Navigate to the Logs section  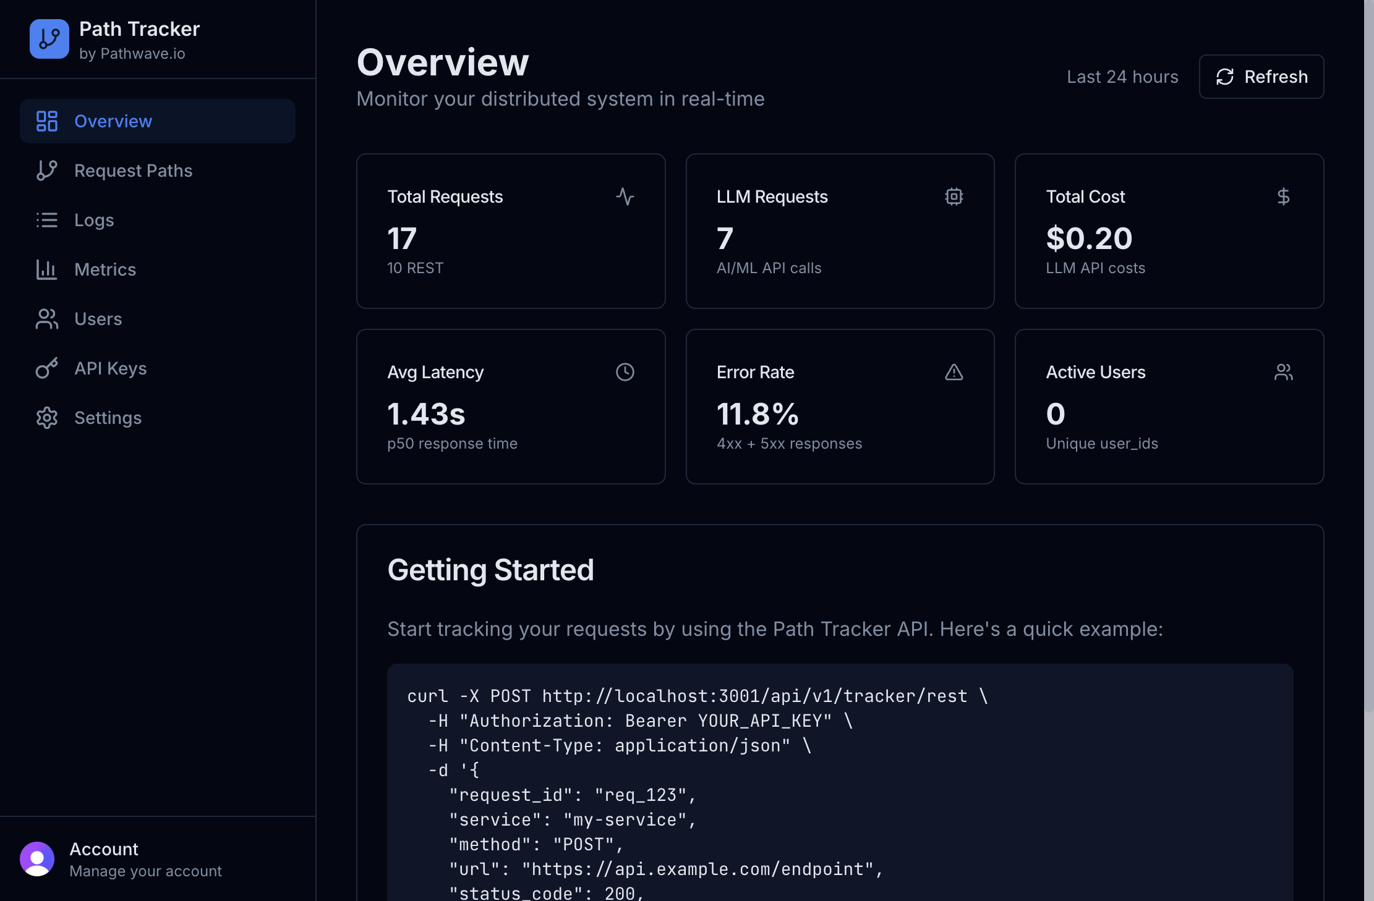click(x=94, y=220)
